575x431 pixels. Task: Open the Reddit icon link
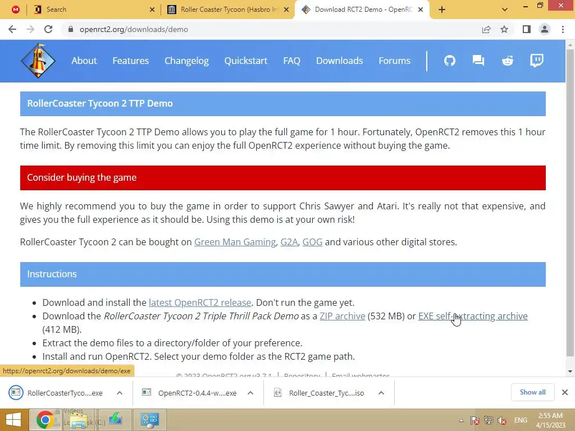[x=508, y=61]
